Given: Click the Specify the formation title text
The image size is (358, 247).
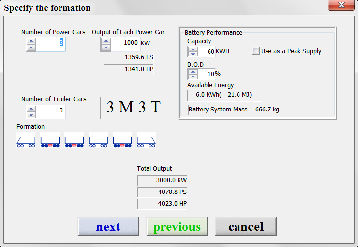Looking at the screenshot, I should tap(47, 8).
